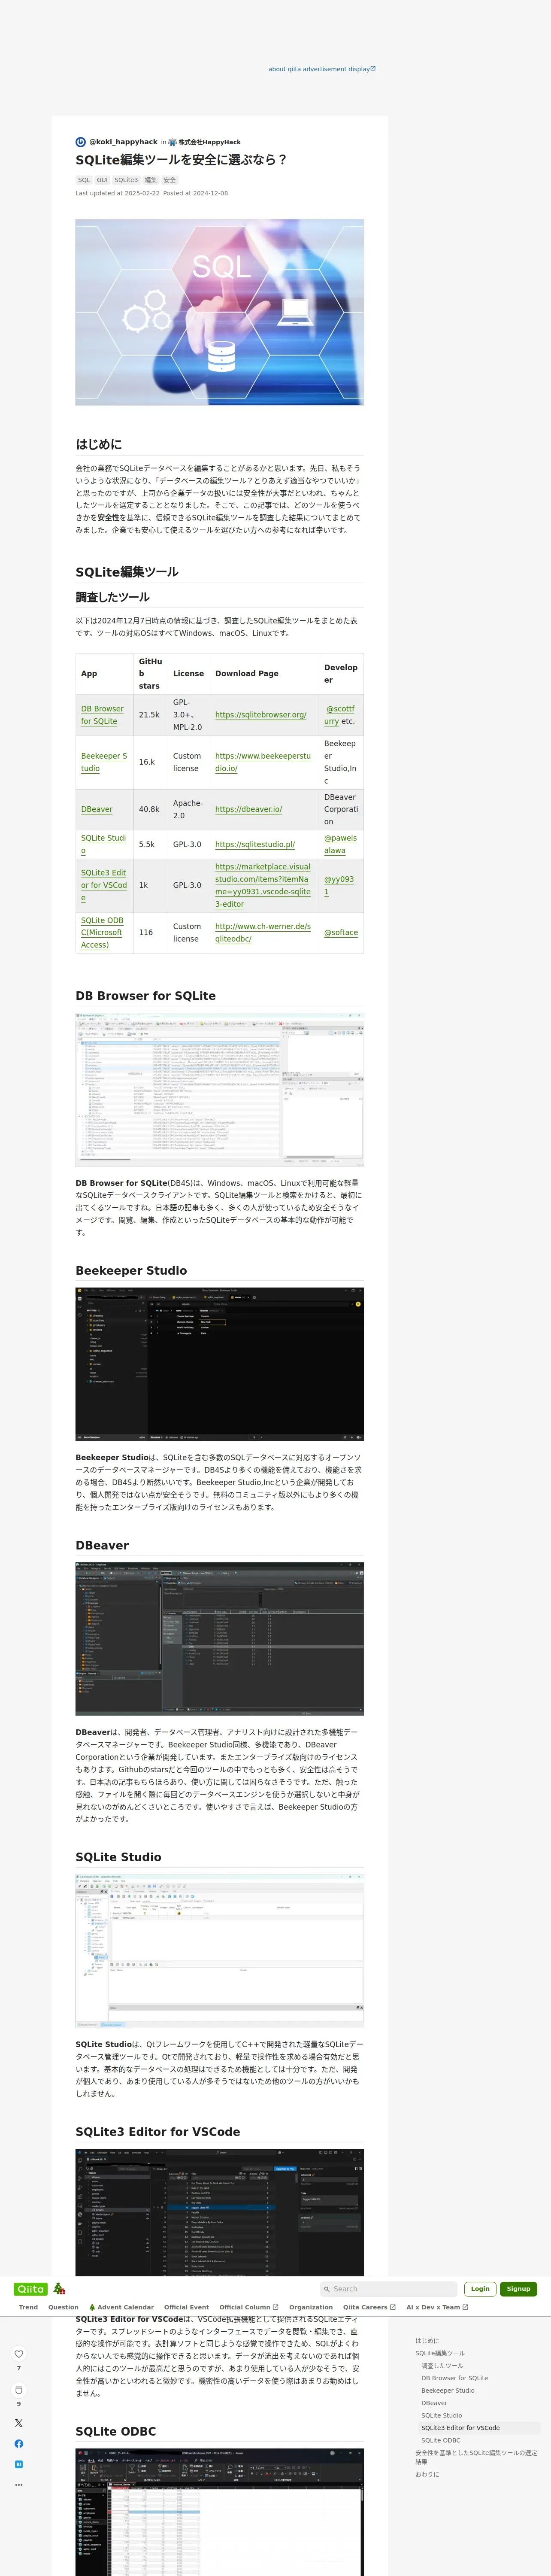Open the AI x Dev x Team link
551x2576 pixels.
(x=437, y=2307)
